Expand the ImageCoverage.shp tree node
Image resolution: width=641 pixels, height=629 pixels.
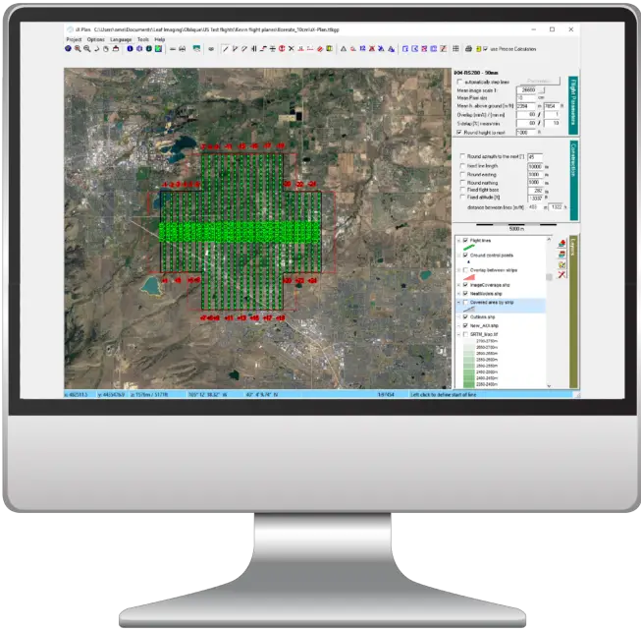point(458,285)
